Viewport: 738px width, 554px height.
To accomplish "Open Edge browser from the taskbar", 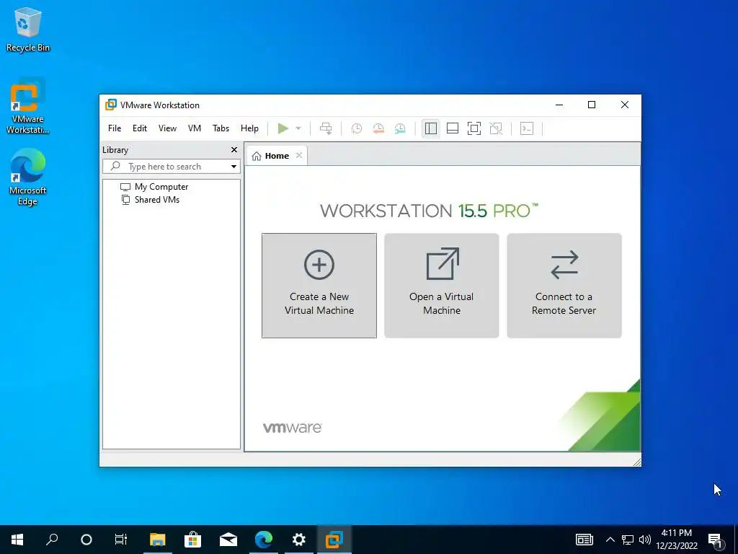I will pyautogui.click(x=264, y=540).
